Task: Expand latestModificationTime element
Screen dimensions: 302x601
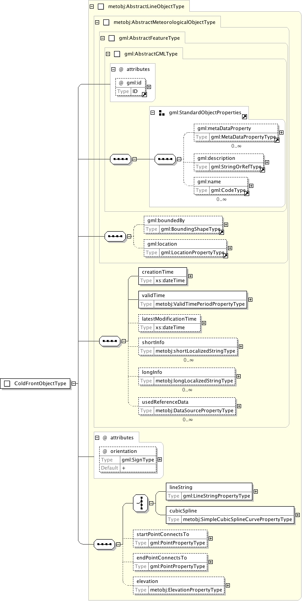Action: coord(204,323)
